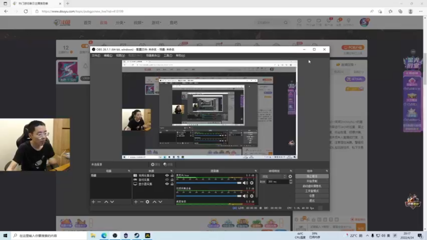Click 启动虚拟摄像机 virtual camera button
Image resolution: width=427 pixels, height=240 pixels.
tap(312, 186)
